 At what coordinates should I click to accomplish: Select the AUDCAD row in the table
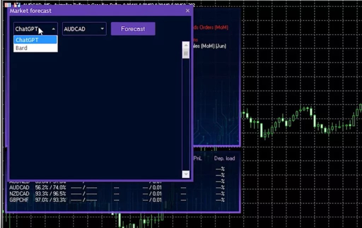point(19,187)
